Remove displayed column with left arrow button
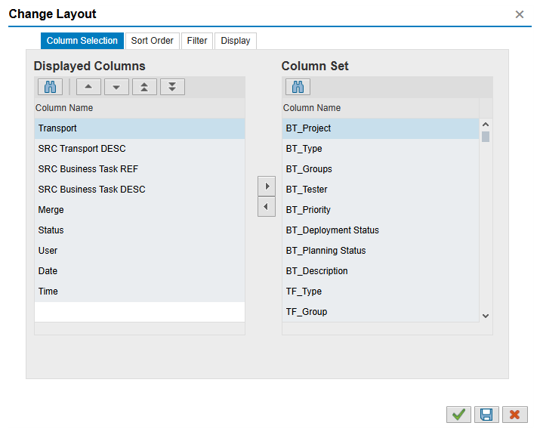This screenshot has width=540, height=432. (x=267, y=206)
